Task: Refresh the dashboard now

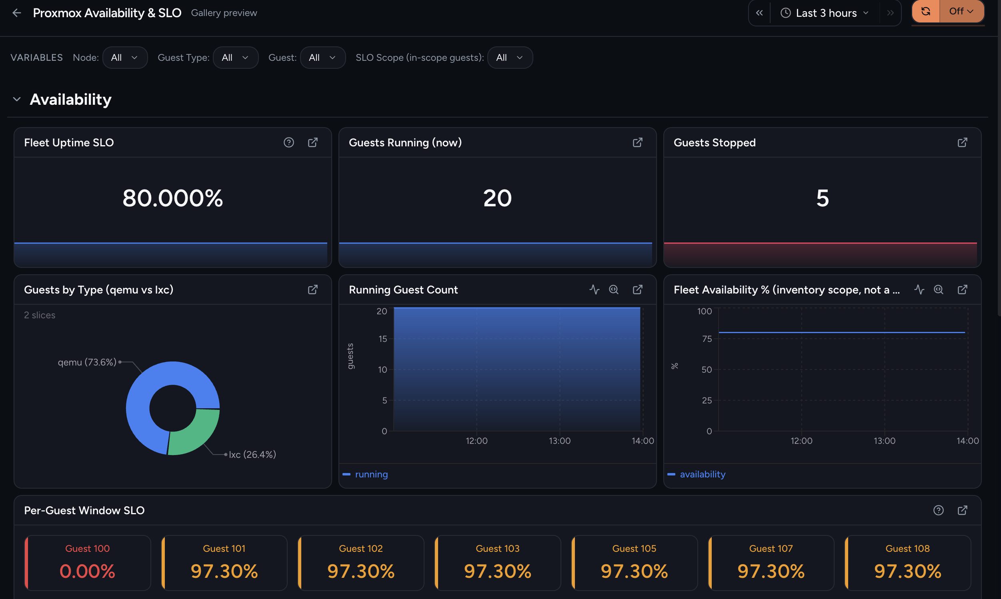Action: pos(926,11)
